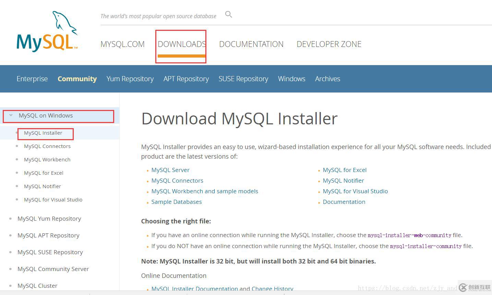The image size is (492, 295).
Task: Follow the MySQL for Excel content link
Action: 345,170
